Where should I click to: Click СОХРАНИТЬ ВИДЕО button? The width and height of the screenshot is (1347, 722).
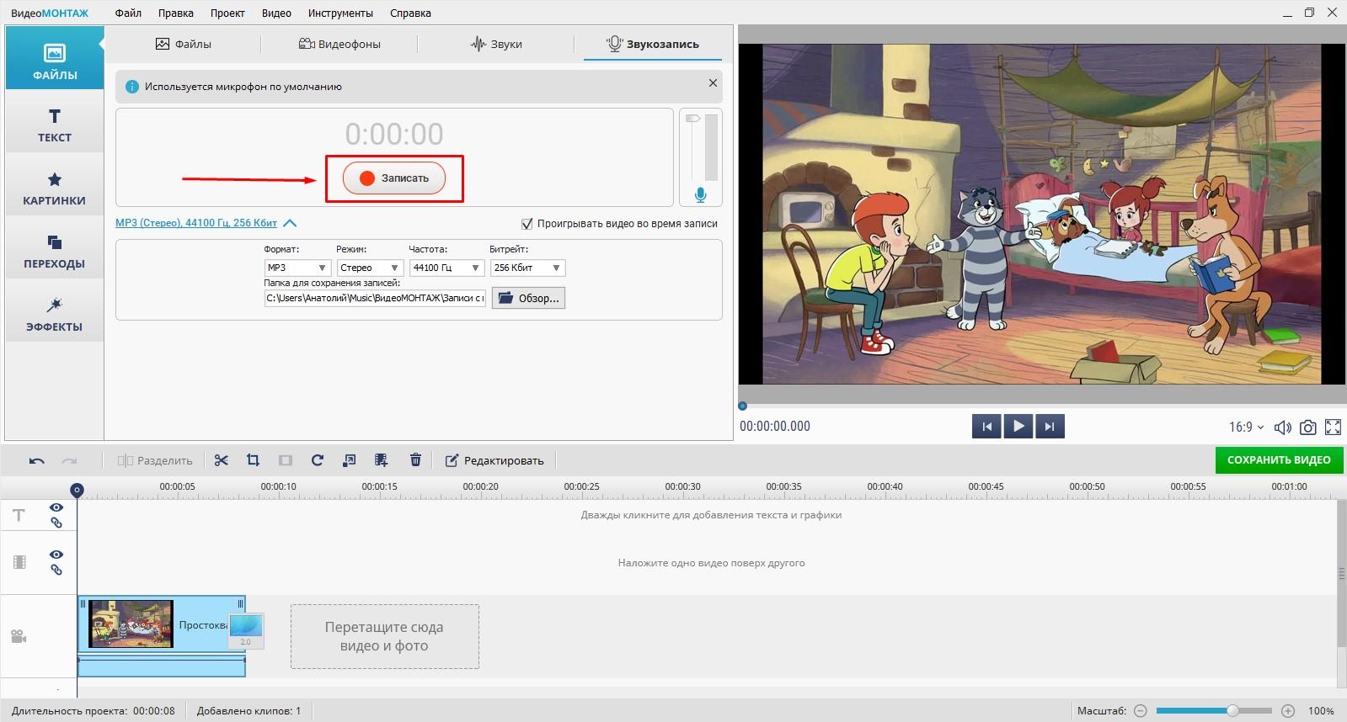1279,460
